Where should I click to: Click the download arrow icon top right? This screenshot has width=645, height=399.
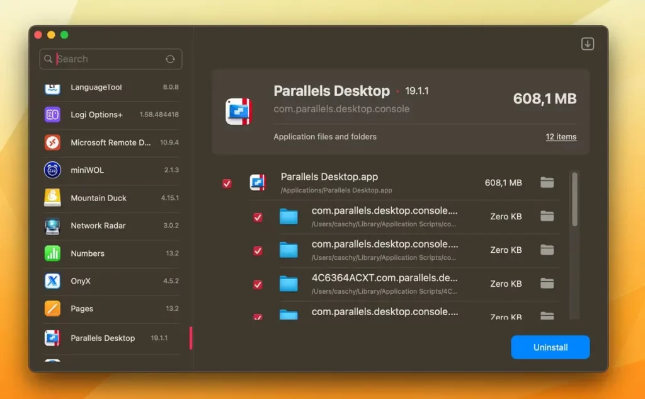[x=587, y=44]
